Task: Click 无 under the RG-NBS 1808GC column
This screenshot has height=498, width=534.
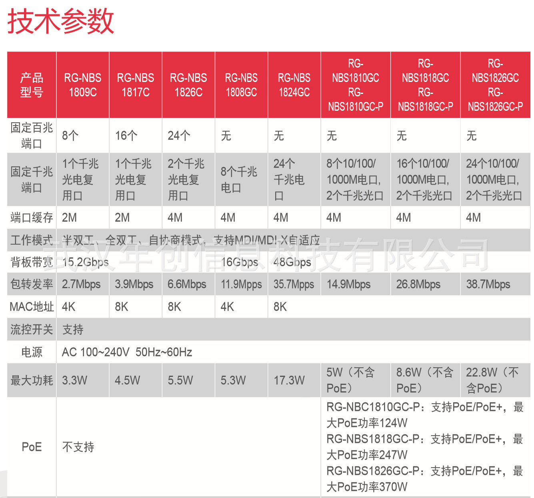Action: 226,136
